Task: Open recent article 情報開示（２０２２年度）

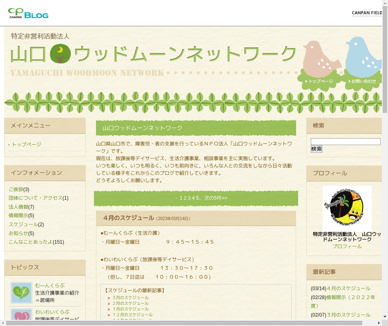Action: click(350, 297)
